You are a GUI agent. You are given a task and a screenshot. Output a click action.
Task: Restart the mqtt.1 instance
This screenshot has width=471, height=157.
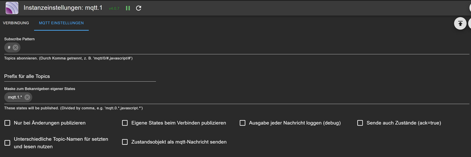click(139, 8)
